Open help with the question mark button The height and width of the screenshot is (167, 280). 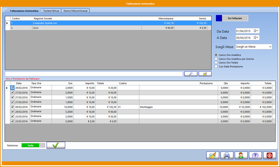(x=255, y=156)
